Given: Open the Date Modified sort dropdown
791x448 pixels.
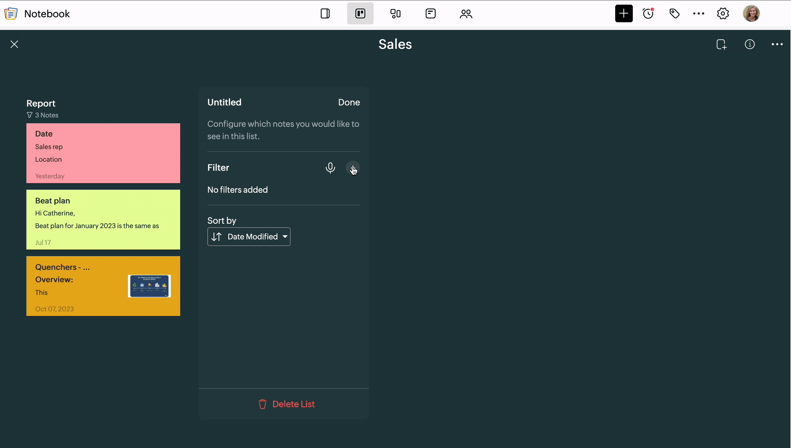Looking at the screenshot, I should pyautogui.click(x=257, y=237).
